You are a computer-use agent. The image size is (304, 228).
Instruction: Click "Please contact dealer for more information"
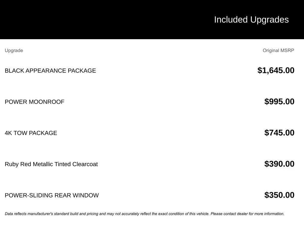(x=247, y=214)
